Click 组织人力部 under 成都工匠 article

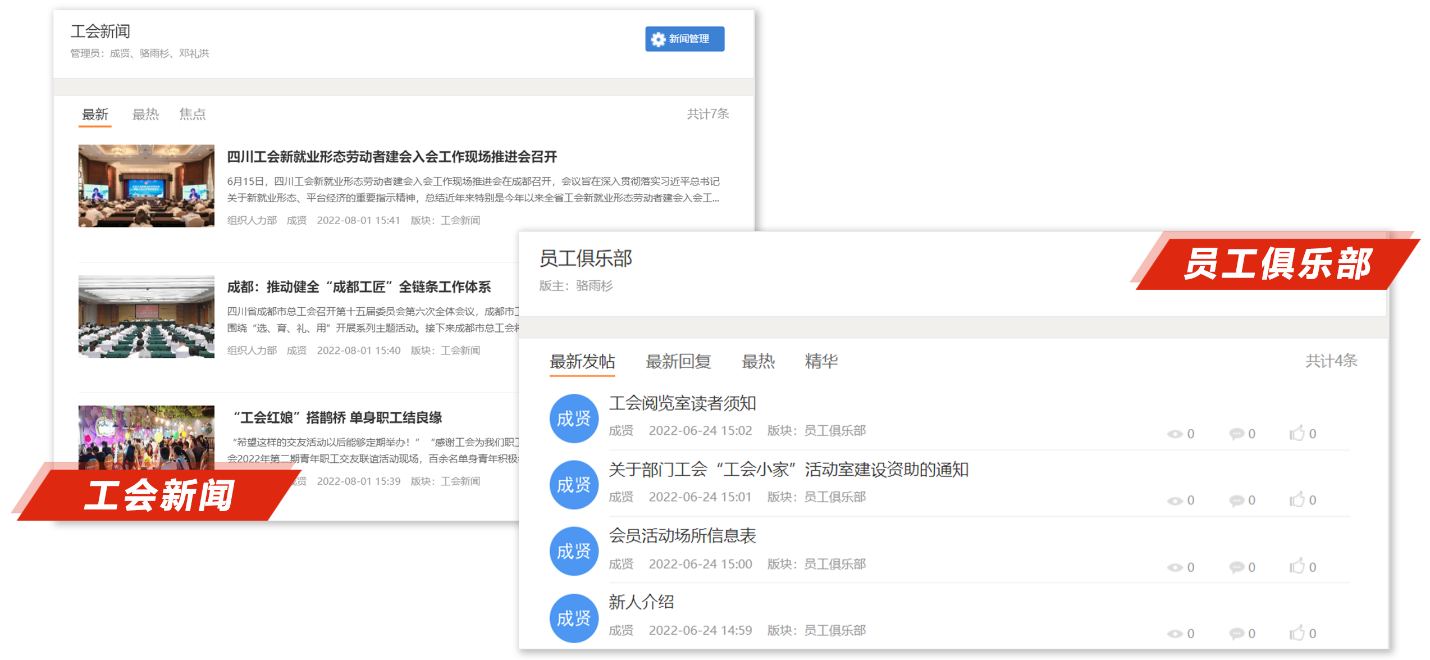252,351
